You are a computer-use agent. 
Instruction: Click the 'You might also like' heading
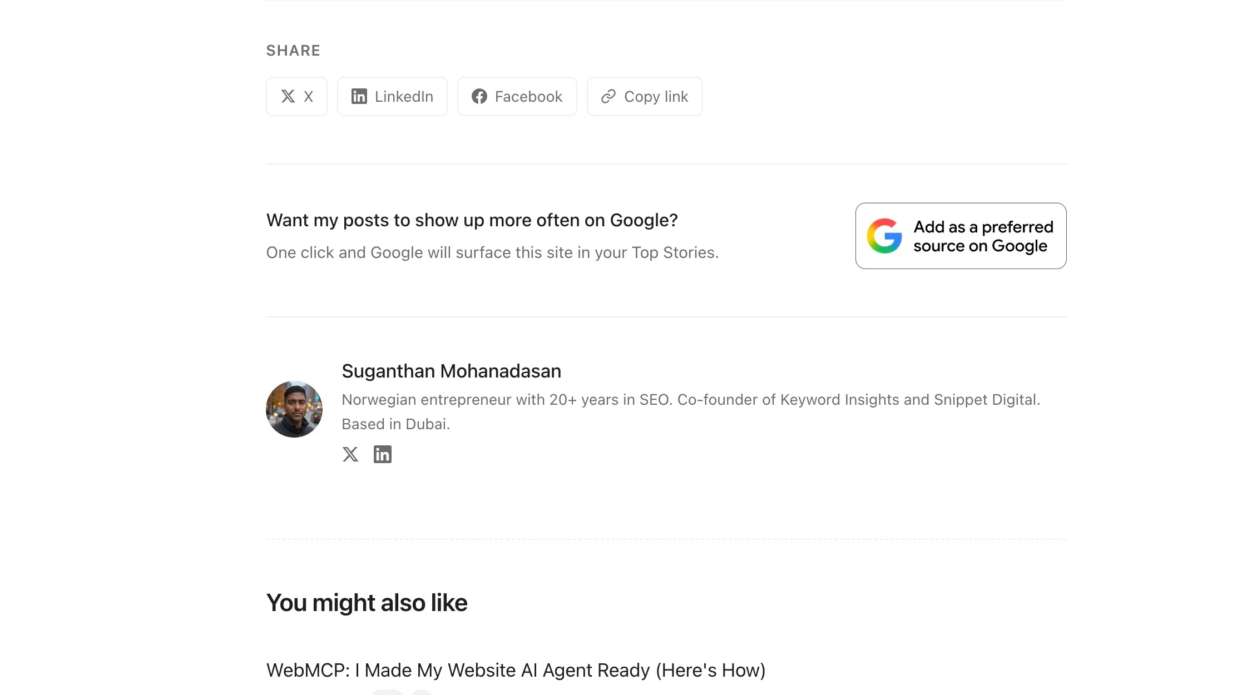coord(367,603)
